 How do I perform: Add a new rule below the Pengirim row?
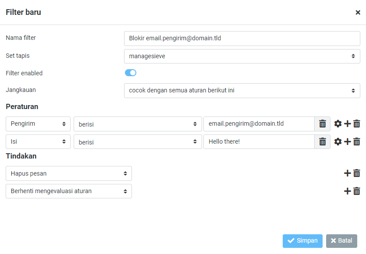[x=347, y=124]
